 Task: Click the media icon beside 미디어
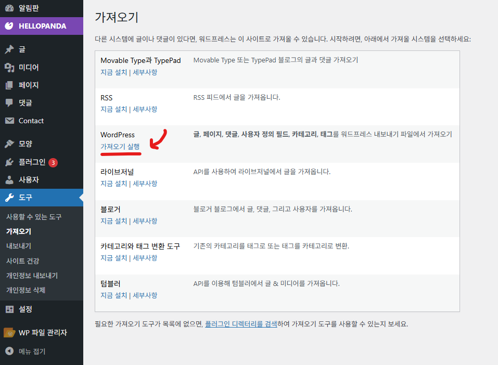(x=9, y=67)
